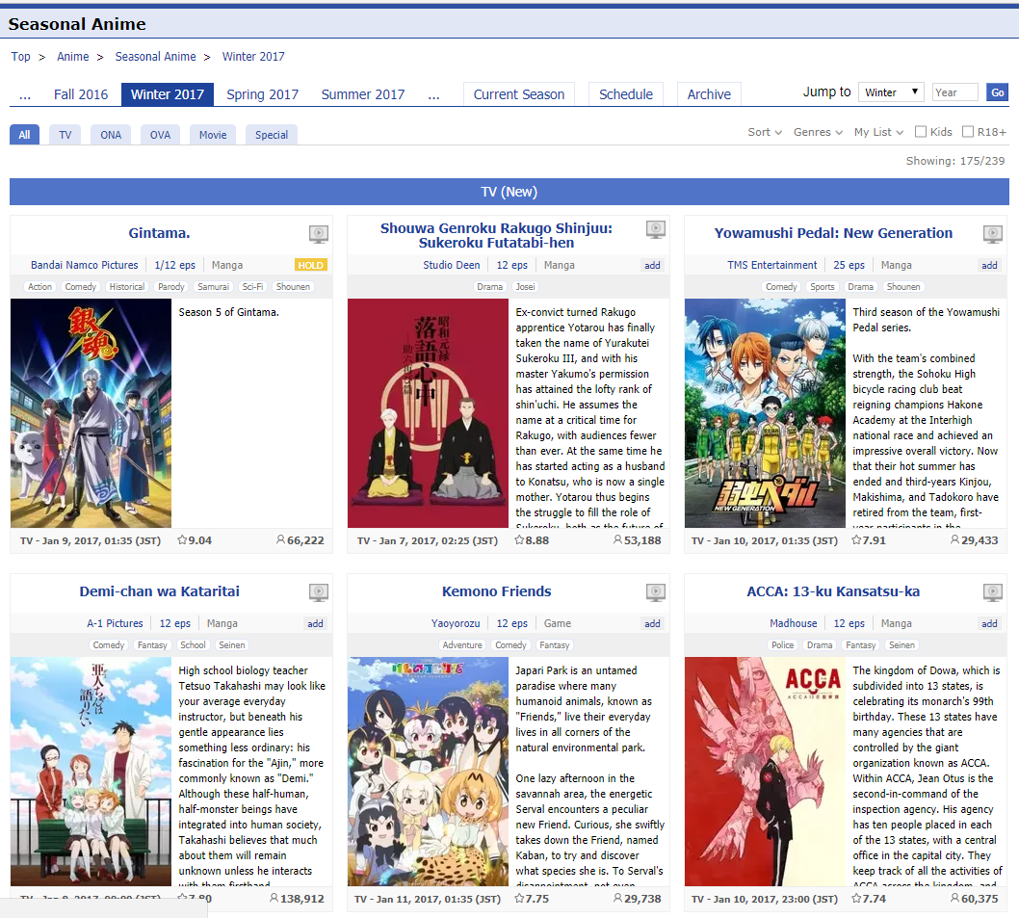Image resolution: width=1019 pixels, height=918 pixels.
Task: Filter by ONA type
Action: (111, 135)
